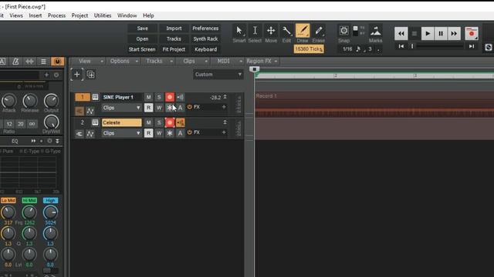This screenshot has width=494, height=277.
Task: Go to project end
Action: pos(472,46)
